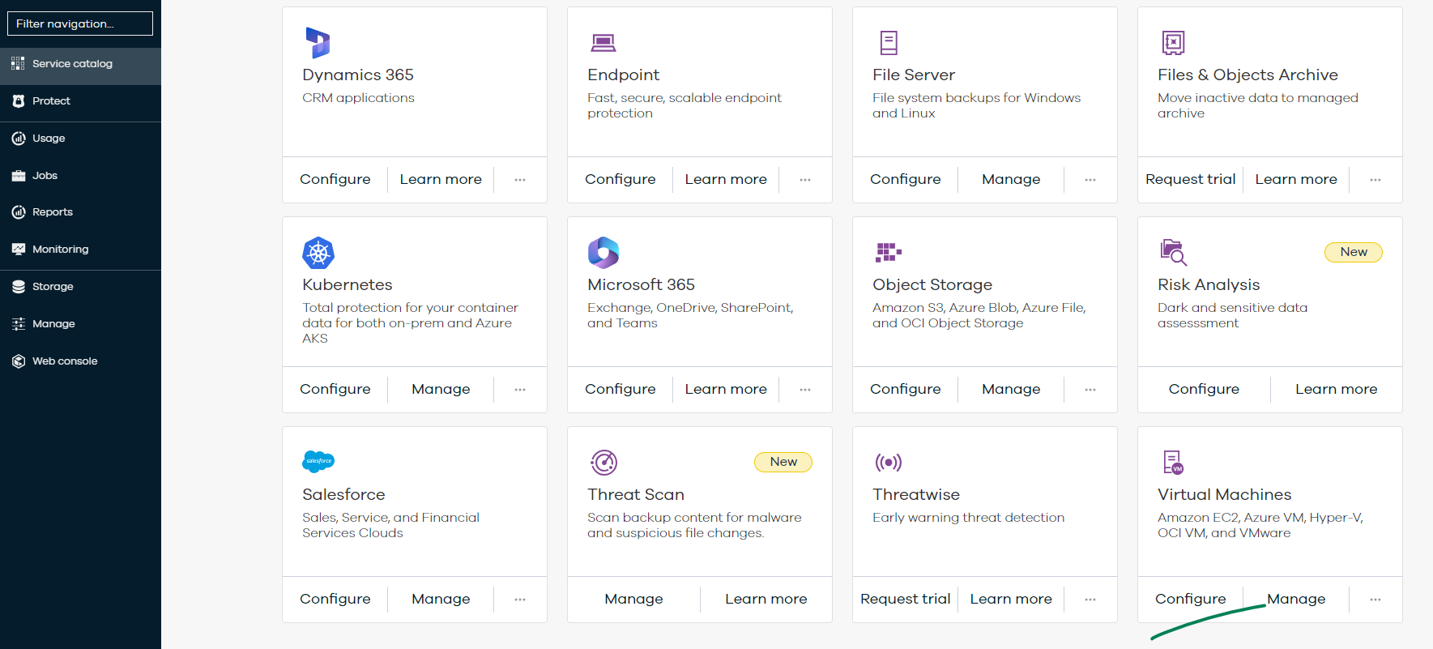Click the Microsoft 365 logo
Screen dimensions: 1433x649
point(603,253)
